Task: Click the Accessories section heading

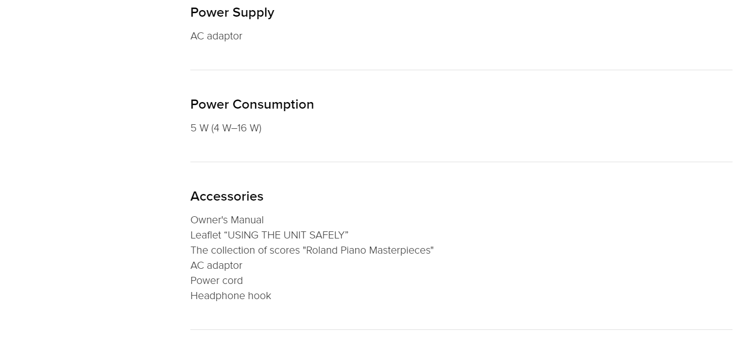Action: click(227, 197)
